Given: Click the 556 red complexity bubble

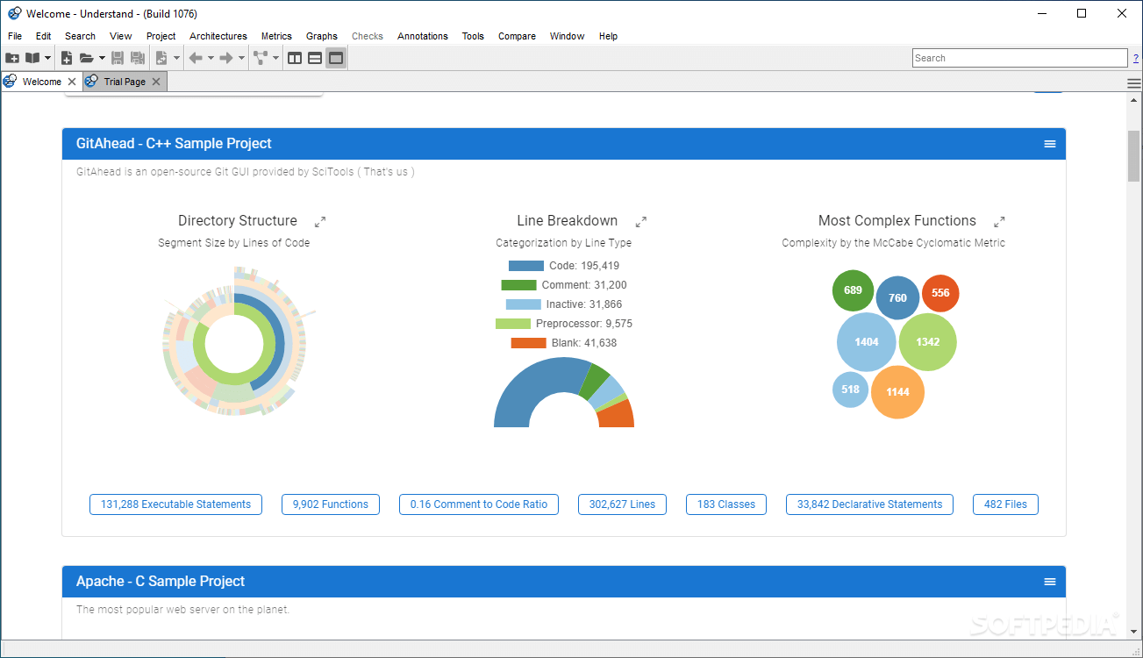Looking at the screenshot, I should [940, 293].
